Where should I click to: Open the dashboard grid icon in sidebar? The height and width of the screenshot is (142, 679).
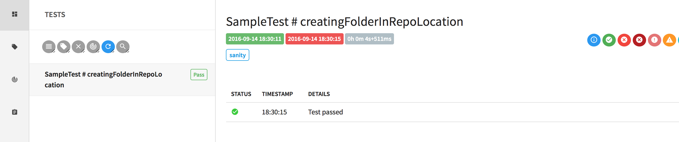click(14, 14)
